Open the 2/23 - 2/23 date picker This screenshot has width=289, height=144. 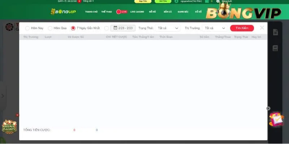[x=123, y=28]
